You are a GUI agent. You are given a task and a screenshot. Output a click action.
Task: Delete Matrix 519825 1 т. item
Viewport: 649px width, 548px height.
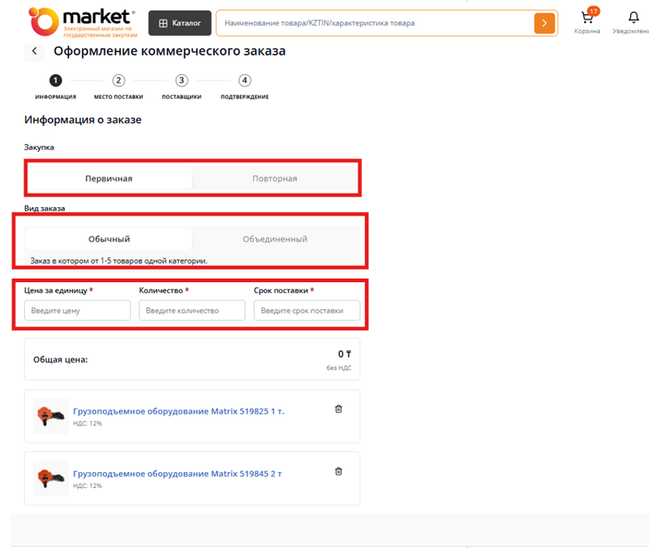[x=339, y=409]
